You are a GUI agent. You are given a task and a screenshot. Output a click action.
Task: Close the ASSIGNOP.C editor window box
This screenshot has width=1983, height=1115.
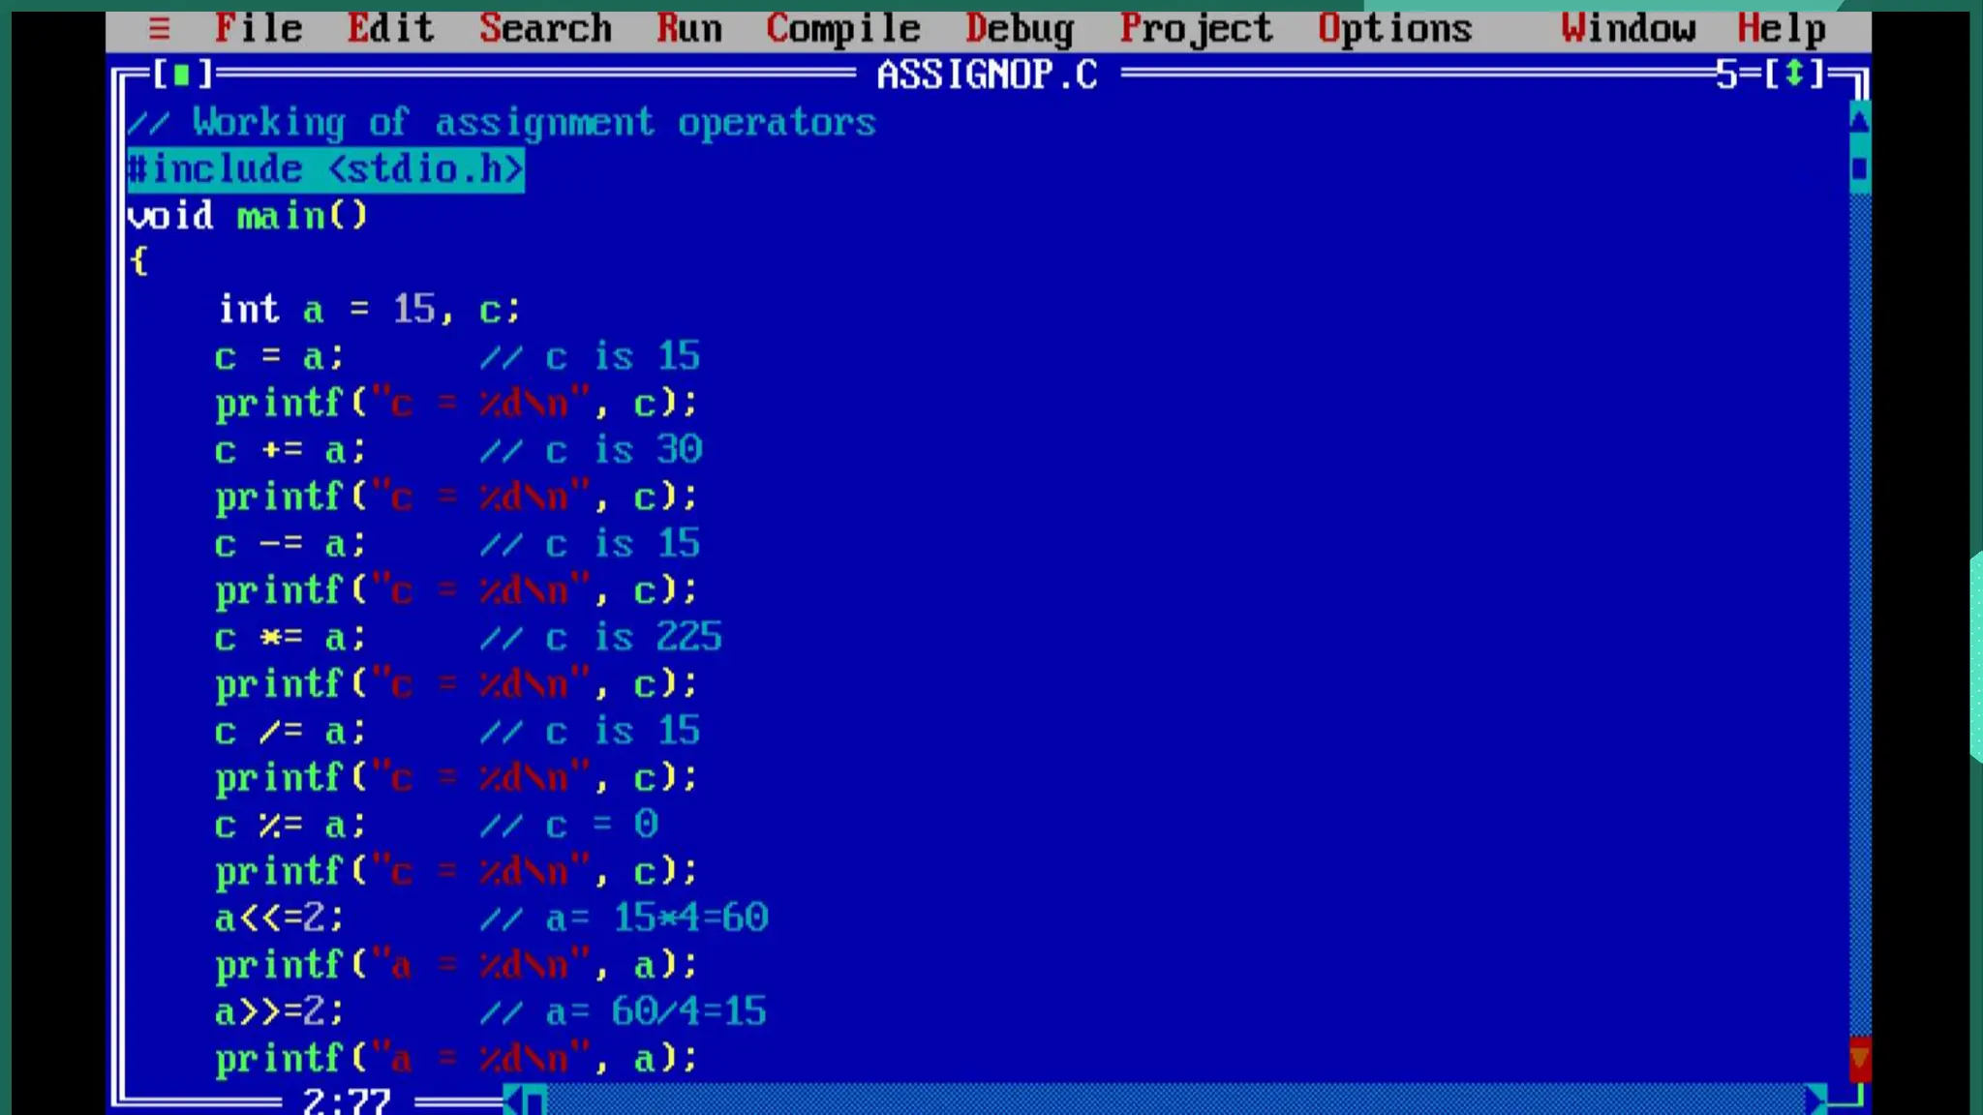(x=181, y=75)
